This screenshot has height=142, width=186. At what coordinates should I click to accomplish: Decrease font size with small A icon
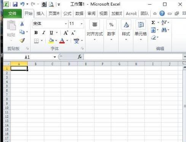[73, 33]
